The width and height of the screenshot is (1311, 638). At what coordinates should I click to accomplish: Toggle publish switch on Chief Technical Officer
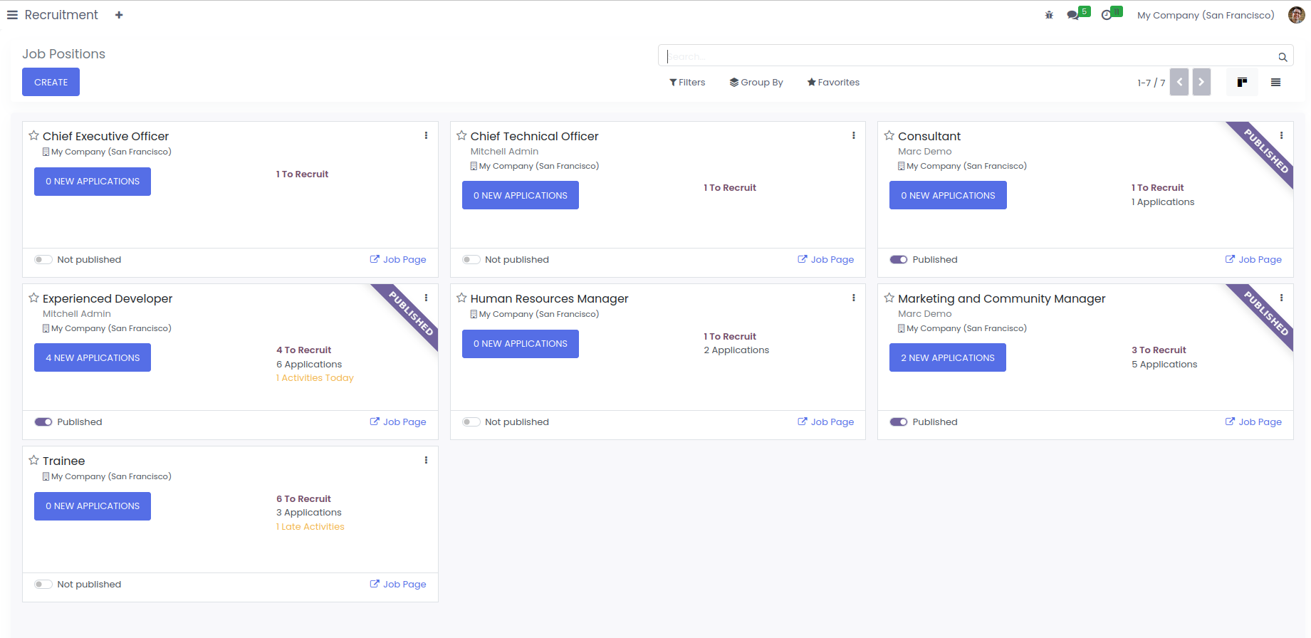[471, 260]
